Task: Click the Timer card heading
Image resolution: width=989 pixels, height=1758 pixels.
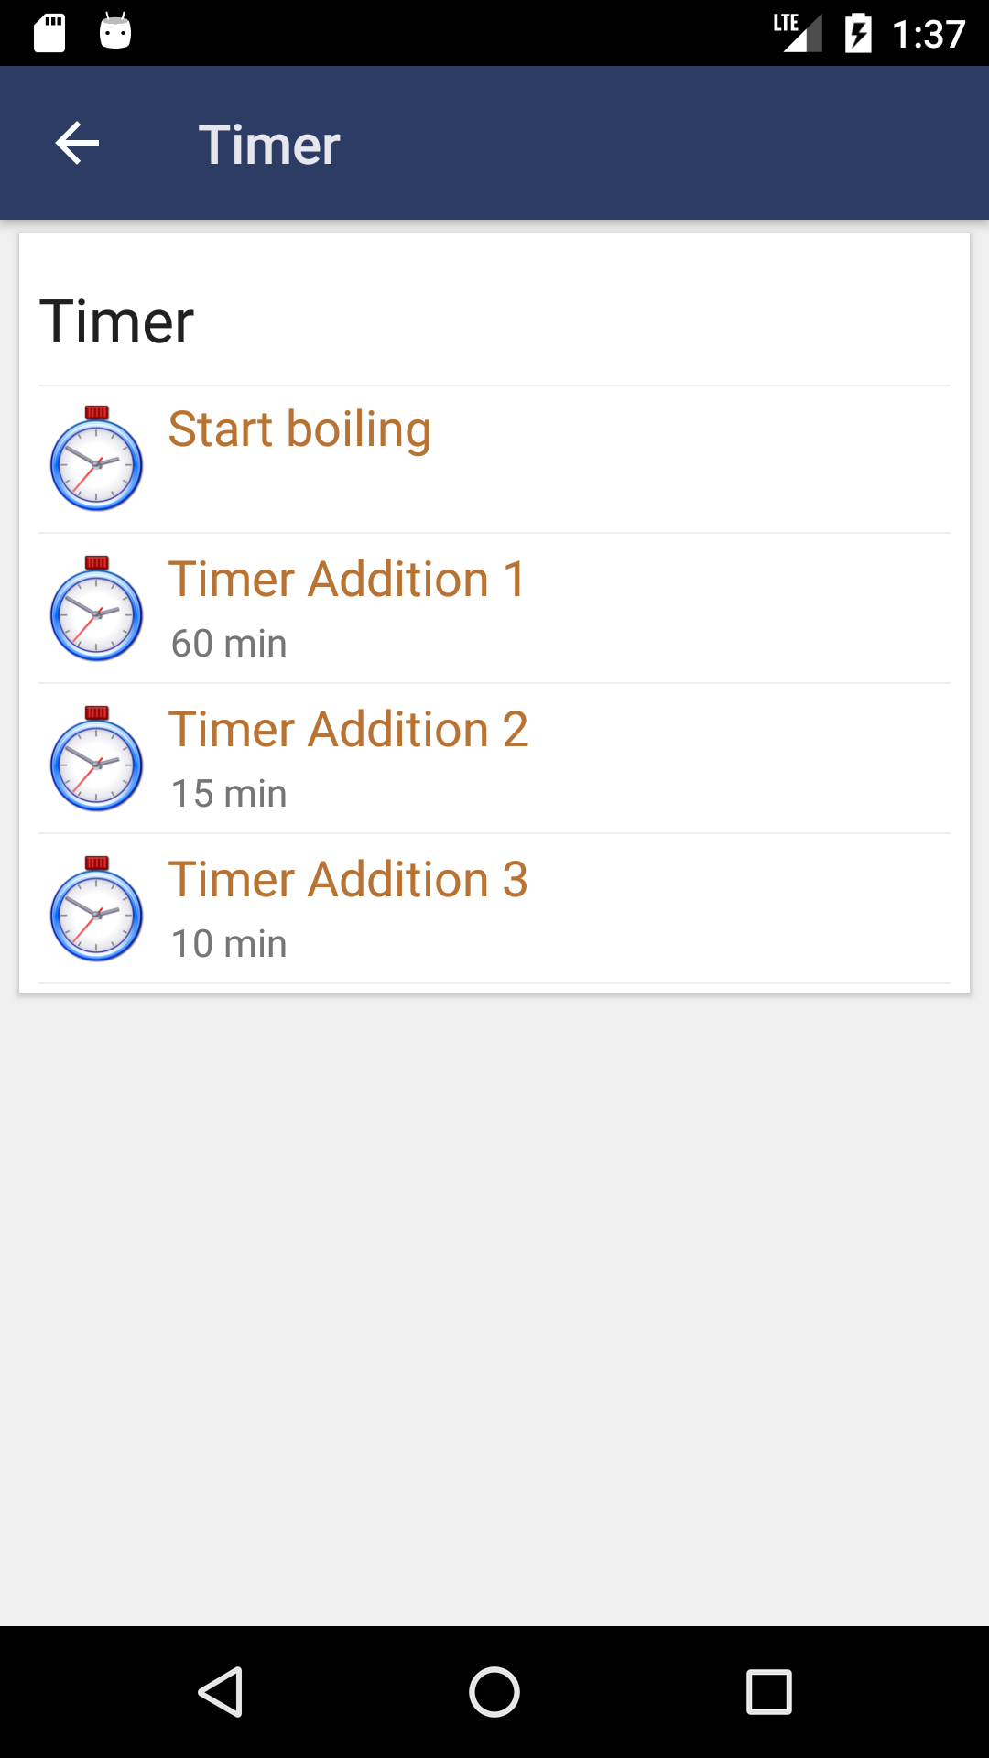Action: [x=116, y=322]
